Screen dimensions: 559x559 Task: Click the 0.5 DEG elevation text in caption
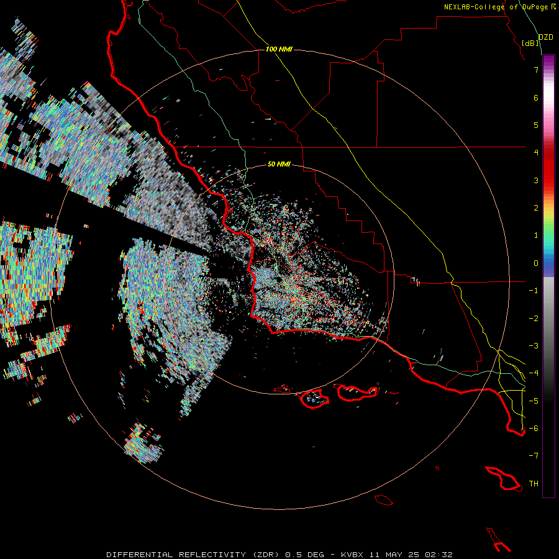(304, 555)
